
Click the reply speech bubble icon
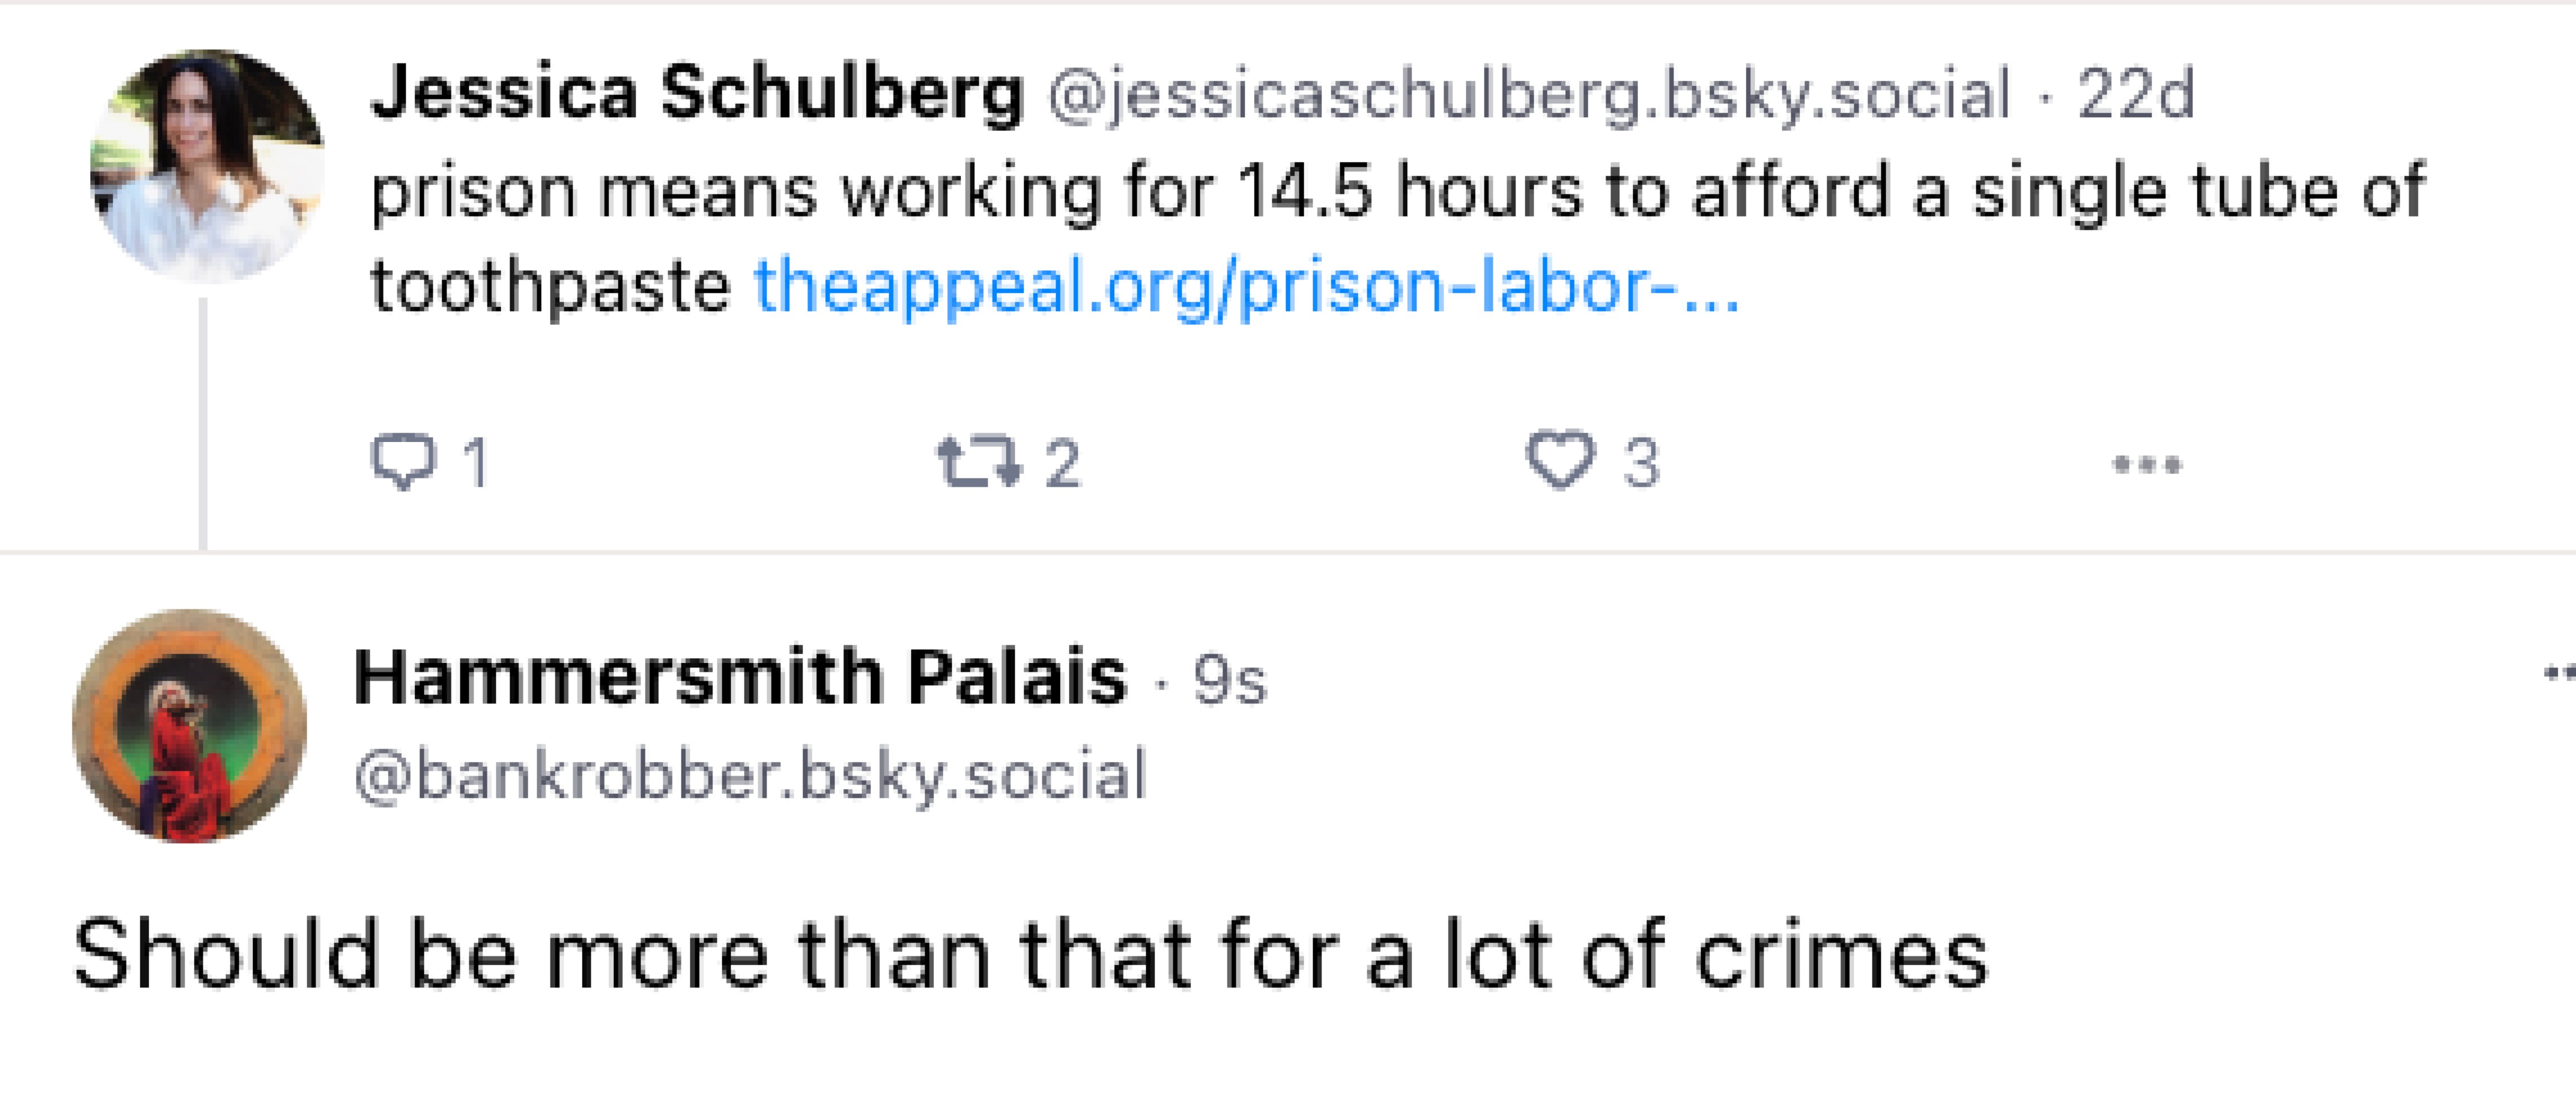click(x=403, y=462)
